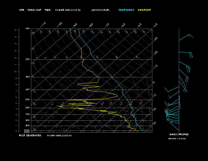Screen dimensions: 208x161
Task: Click the SITE: FIXED, KAP header text
Action: [x=30, y=10]
